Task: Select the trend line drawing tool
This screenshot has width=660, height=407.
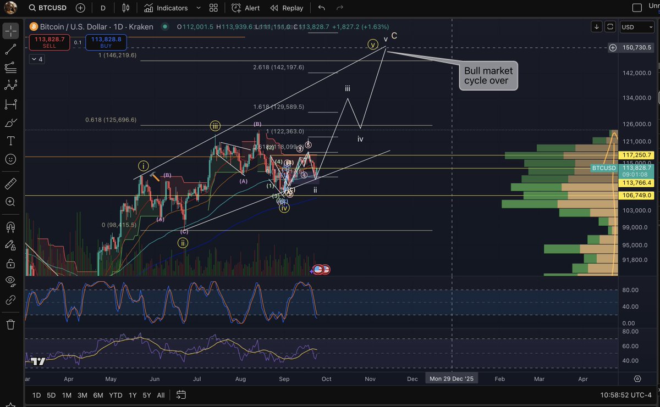Action: pos(11,48)
